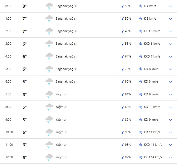Click the rain cloud icon at 7:00

coord(49,94)
